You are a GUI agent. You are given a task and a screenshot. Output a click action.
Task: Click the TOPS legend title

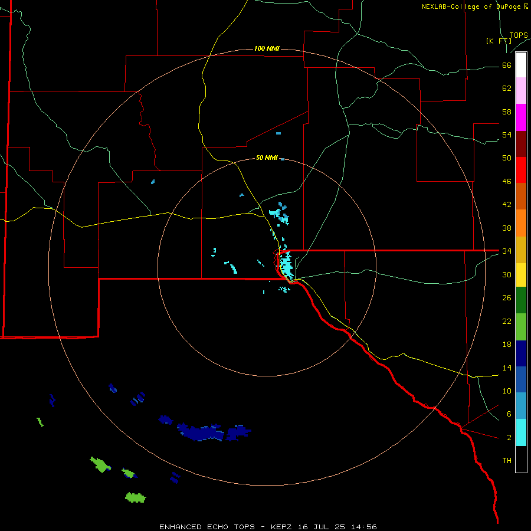click(x=519, y=35)
